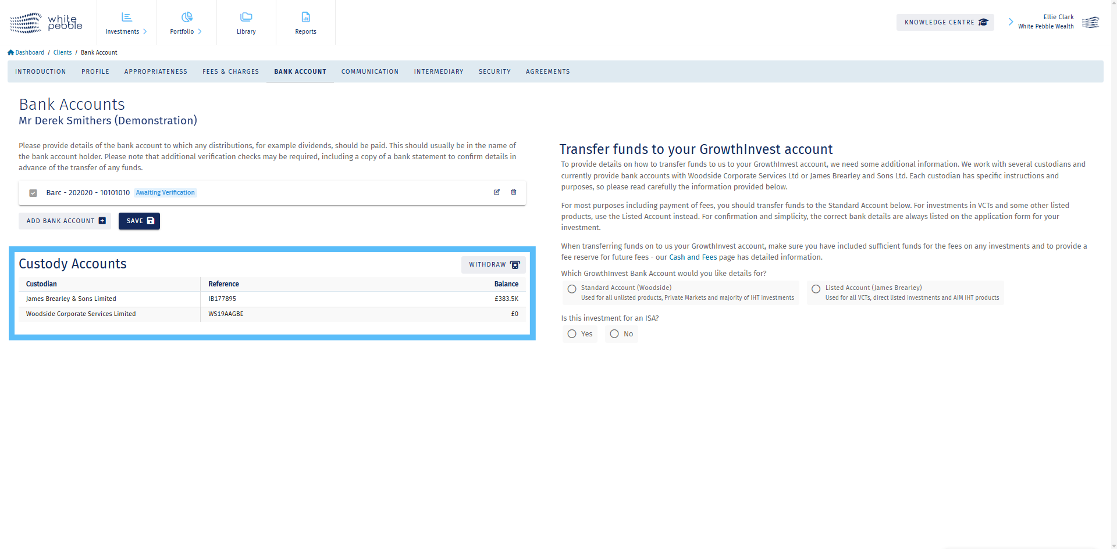
Task: Select Standard Account (Woodside) radio button
Action: pyautogui.click(x=572, y=289)
